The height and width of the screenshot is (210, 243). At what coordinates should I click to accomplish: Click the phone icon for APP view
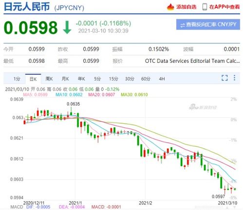(x=205, y=7)
